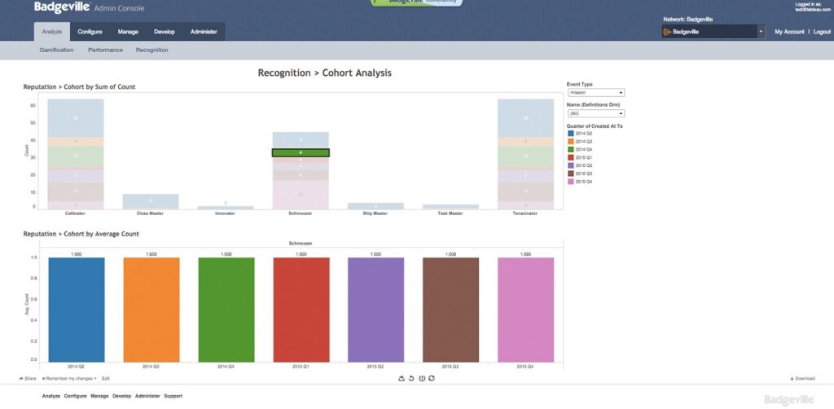
Task: Select the Gamification sub-tab
Action: coord(56,50)
